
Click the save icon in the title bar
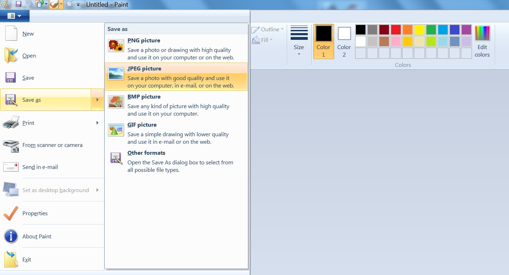pos(19,4)
